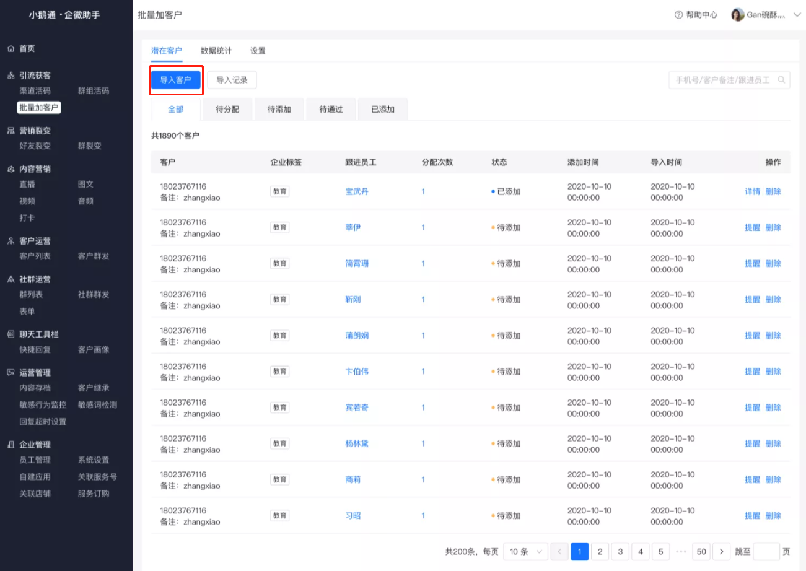The width and height of the screenshot is (806, 571).
Task: Click the customer search input field
Action: (x=729, y=80)
